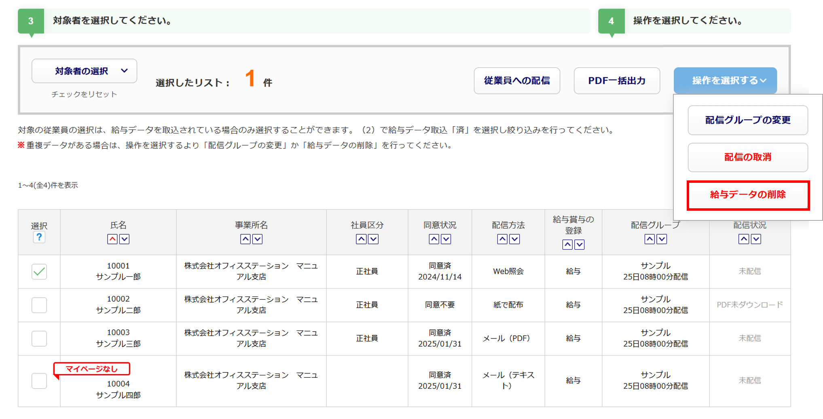
Task: Click the チェックをリセット link
Action: [x=84, y=94]
